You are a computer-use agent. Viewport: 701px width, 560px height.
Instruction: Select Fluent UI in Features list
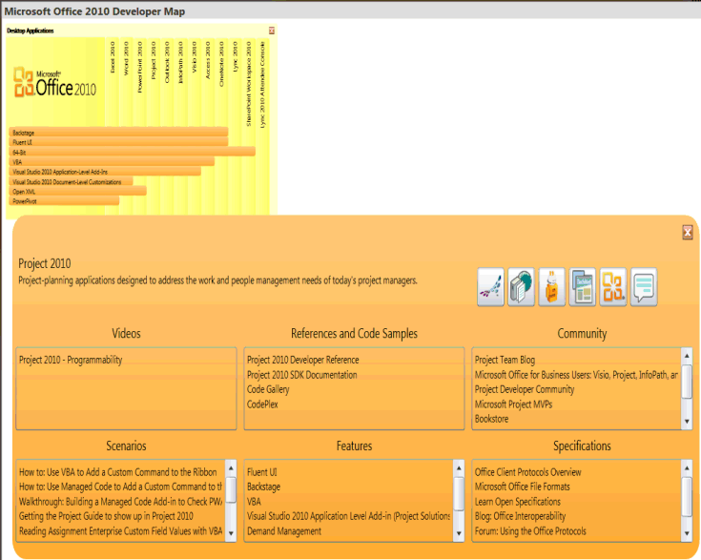click(262, 472)
